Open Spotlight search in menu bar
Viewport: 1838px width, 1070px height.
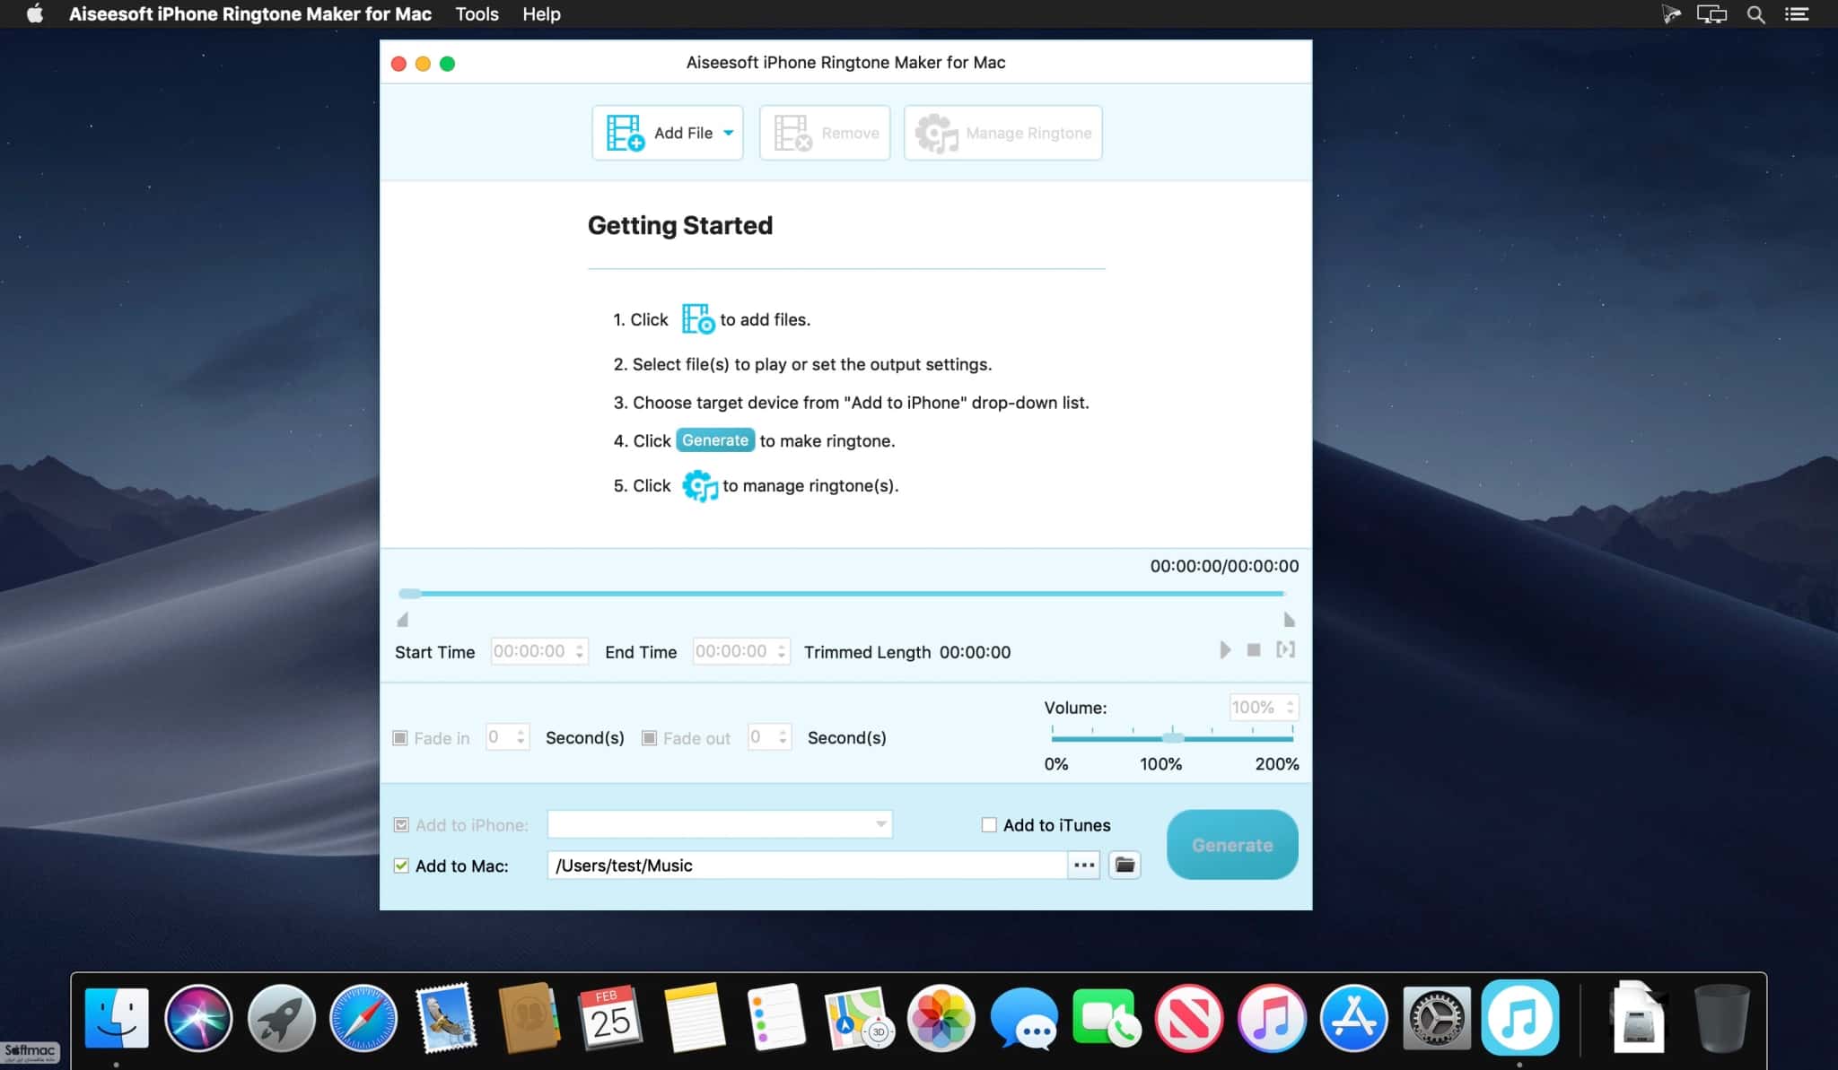pyautogui.click(x=1756, y=14)
